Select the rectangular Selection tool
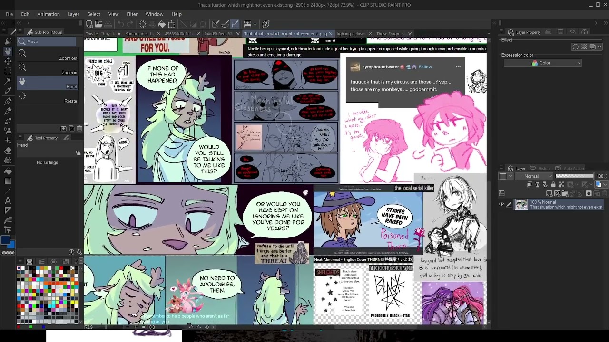Viewport: 609px width, 342px height. [8, 71]
